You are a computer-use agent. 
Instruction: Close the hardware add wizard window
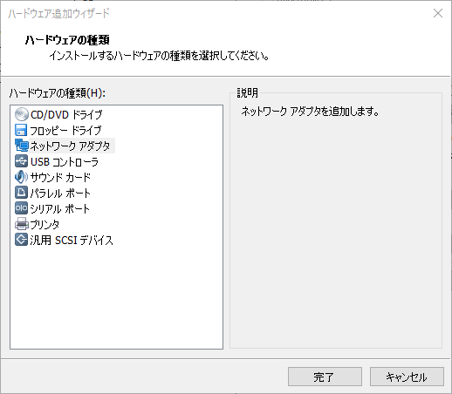pos(438,13)
